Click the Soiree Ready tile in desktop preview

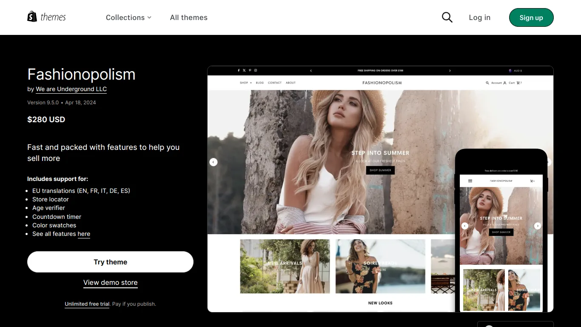(x=380, y=266)
